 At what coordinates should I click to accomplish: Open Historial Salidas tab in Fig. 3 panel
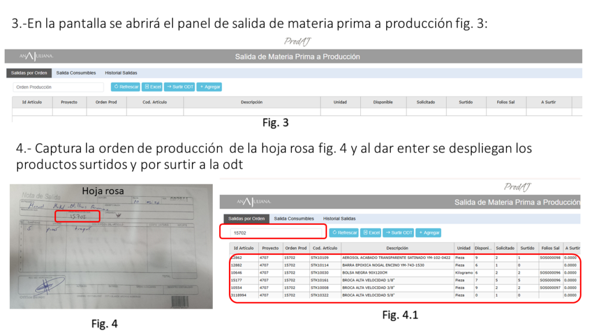tap(121, 73)
